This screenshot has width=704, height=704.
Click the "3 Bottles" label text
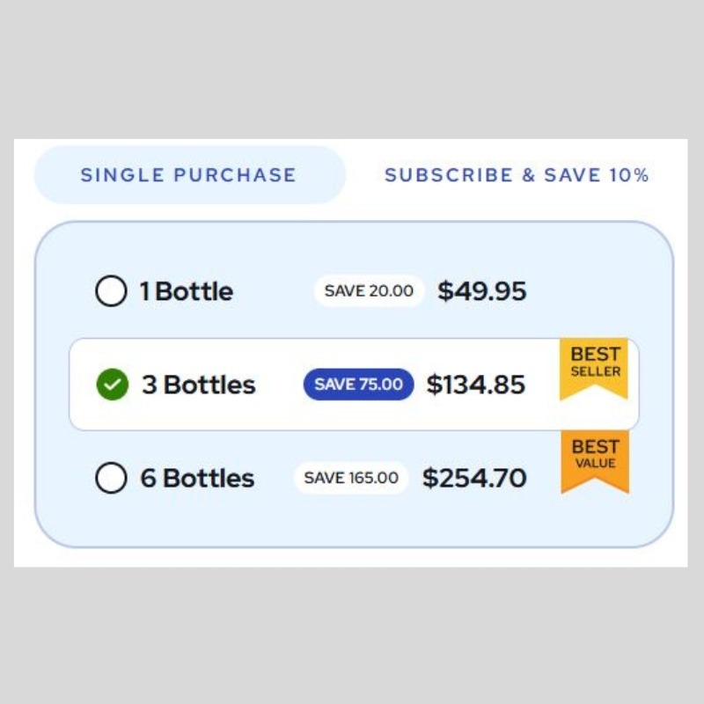(199, 385)
